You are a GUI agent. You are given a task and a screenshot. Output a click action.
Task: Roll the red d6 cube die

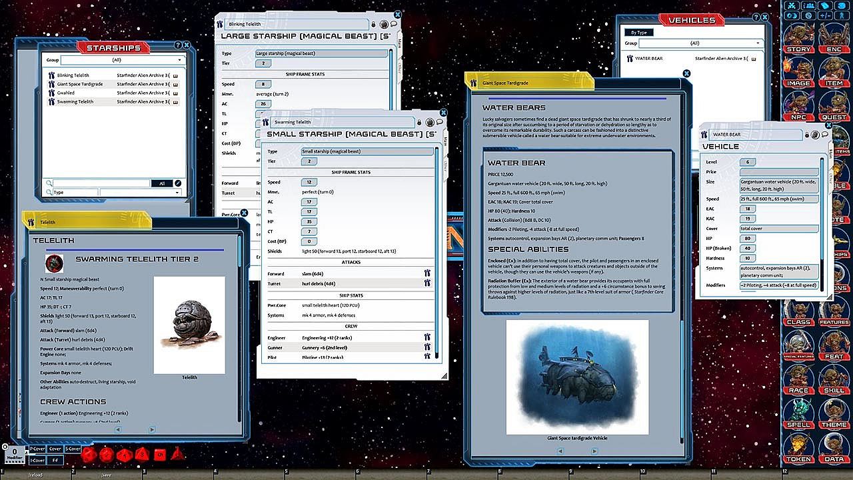[160, 455]
